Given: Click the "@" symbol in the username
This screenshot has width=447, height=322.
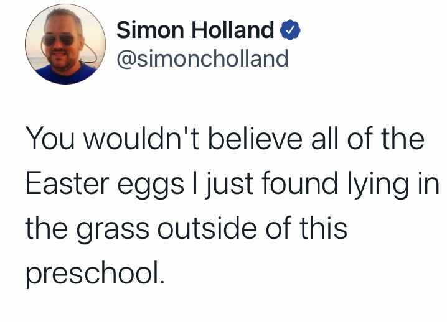Looking at the screenshot, I should [x=126, y=60].
